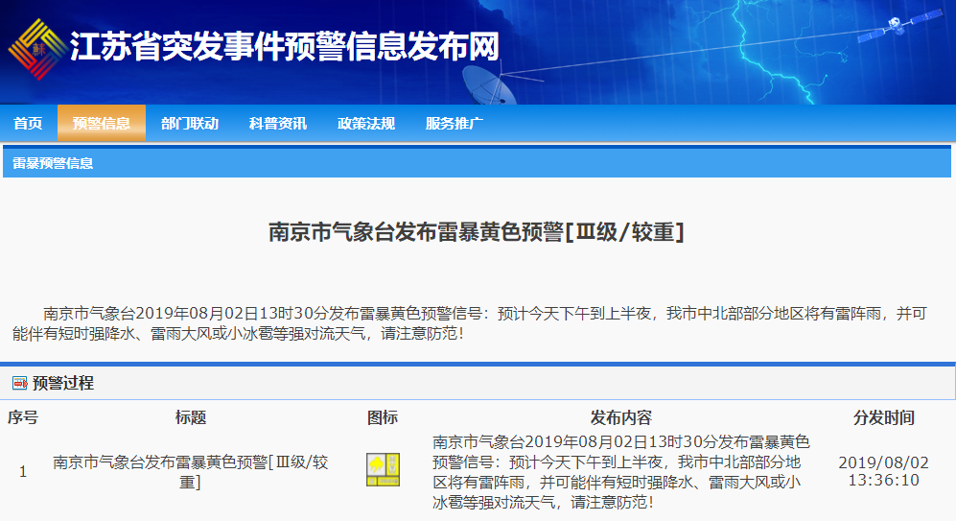Open the 科普资讯 navigation tab
Viewport: 956px width, 521px height.
pyautogui.click(x=278, y=123)
